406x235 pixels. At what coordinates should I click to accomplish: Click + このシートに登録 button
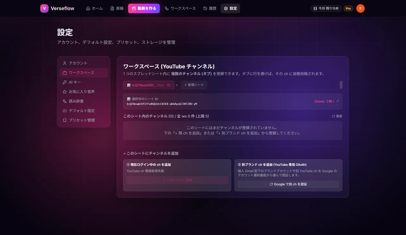(x=177, y=180)
